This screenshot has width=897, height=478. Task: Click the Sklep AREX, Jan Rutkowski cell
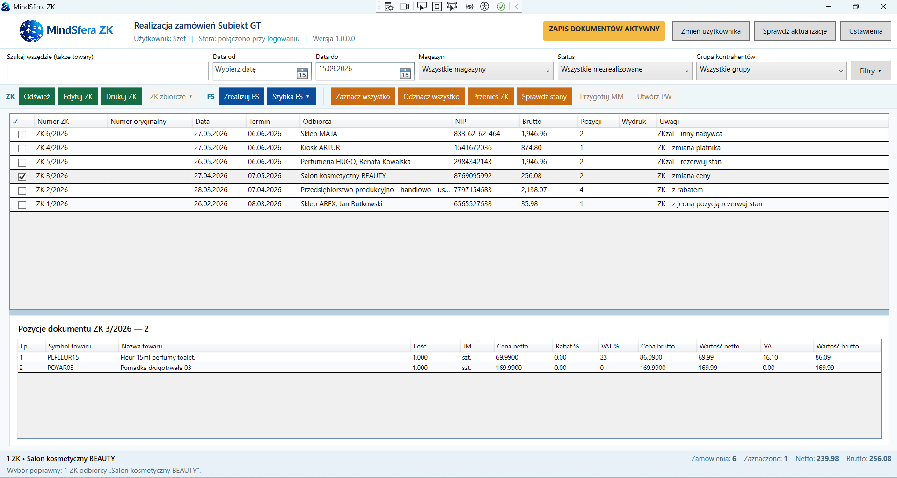342,204
